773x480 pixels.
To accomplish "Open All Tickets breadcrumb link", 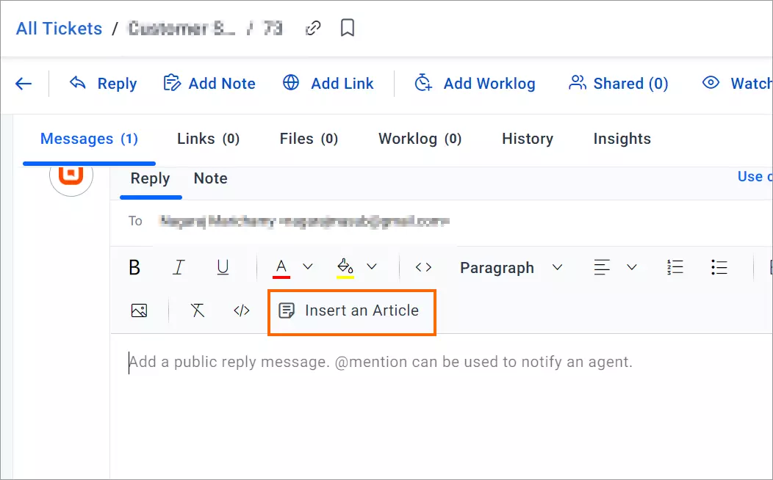I will [60, 29].
